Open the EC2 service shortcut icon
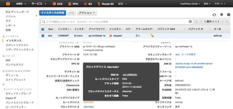This screenshot has width=233, height=109. coord(54,4)
